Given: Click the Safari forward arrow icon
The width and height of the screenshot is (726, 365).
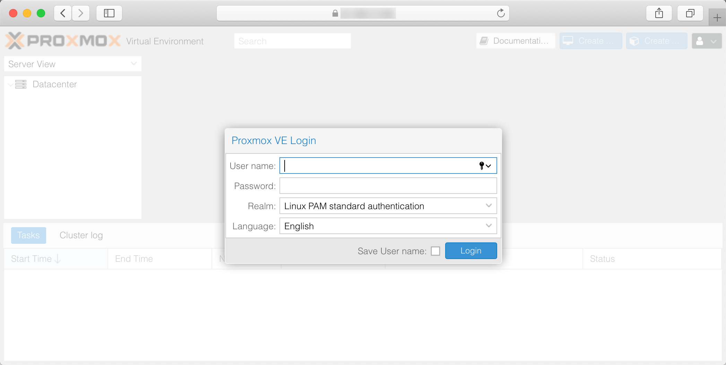Looking at the screenshot, I should click(x=81, y=13).
